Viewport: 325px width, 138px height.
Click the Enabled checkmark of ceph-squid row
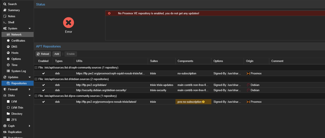(43, 73)
